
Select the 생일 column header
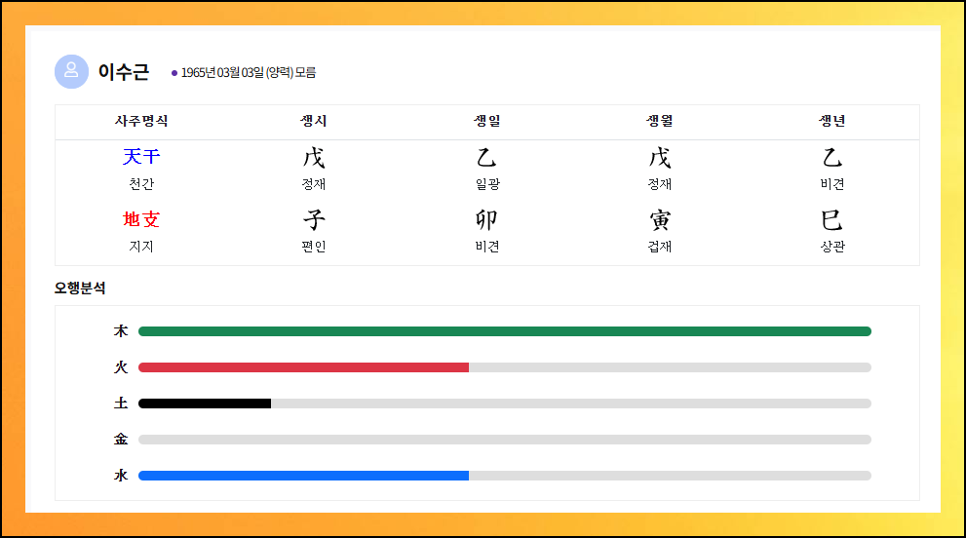486,121
